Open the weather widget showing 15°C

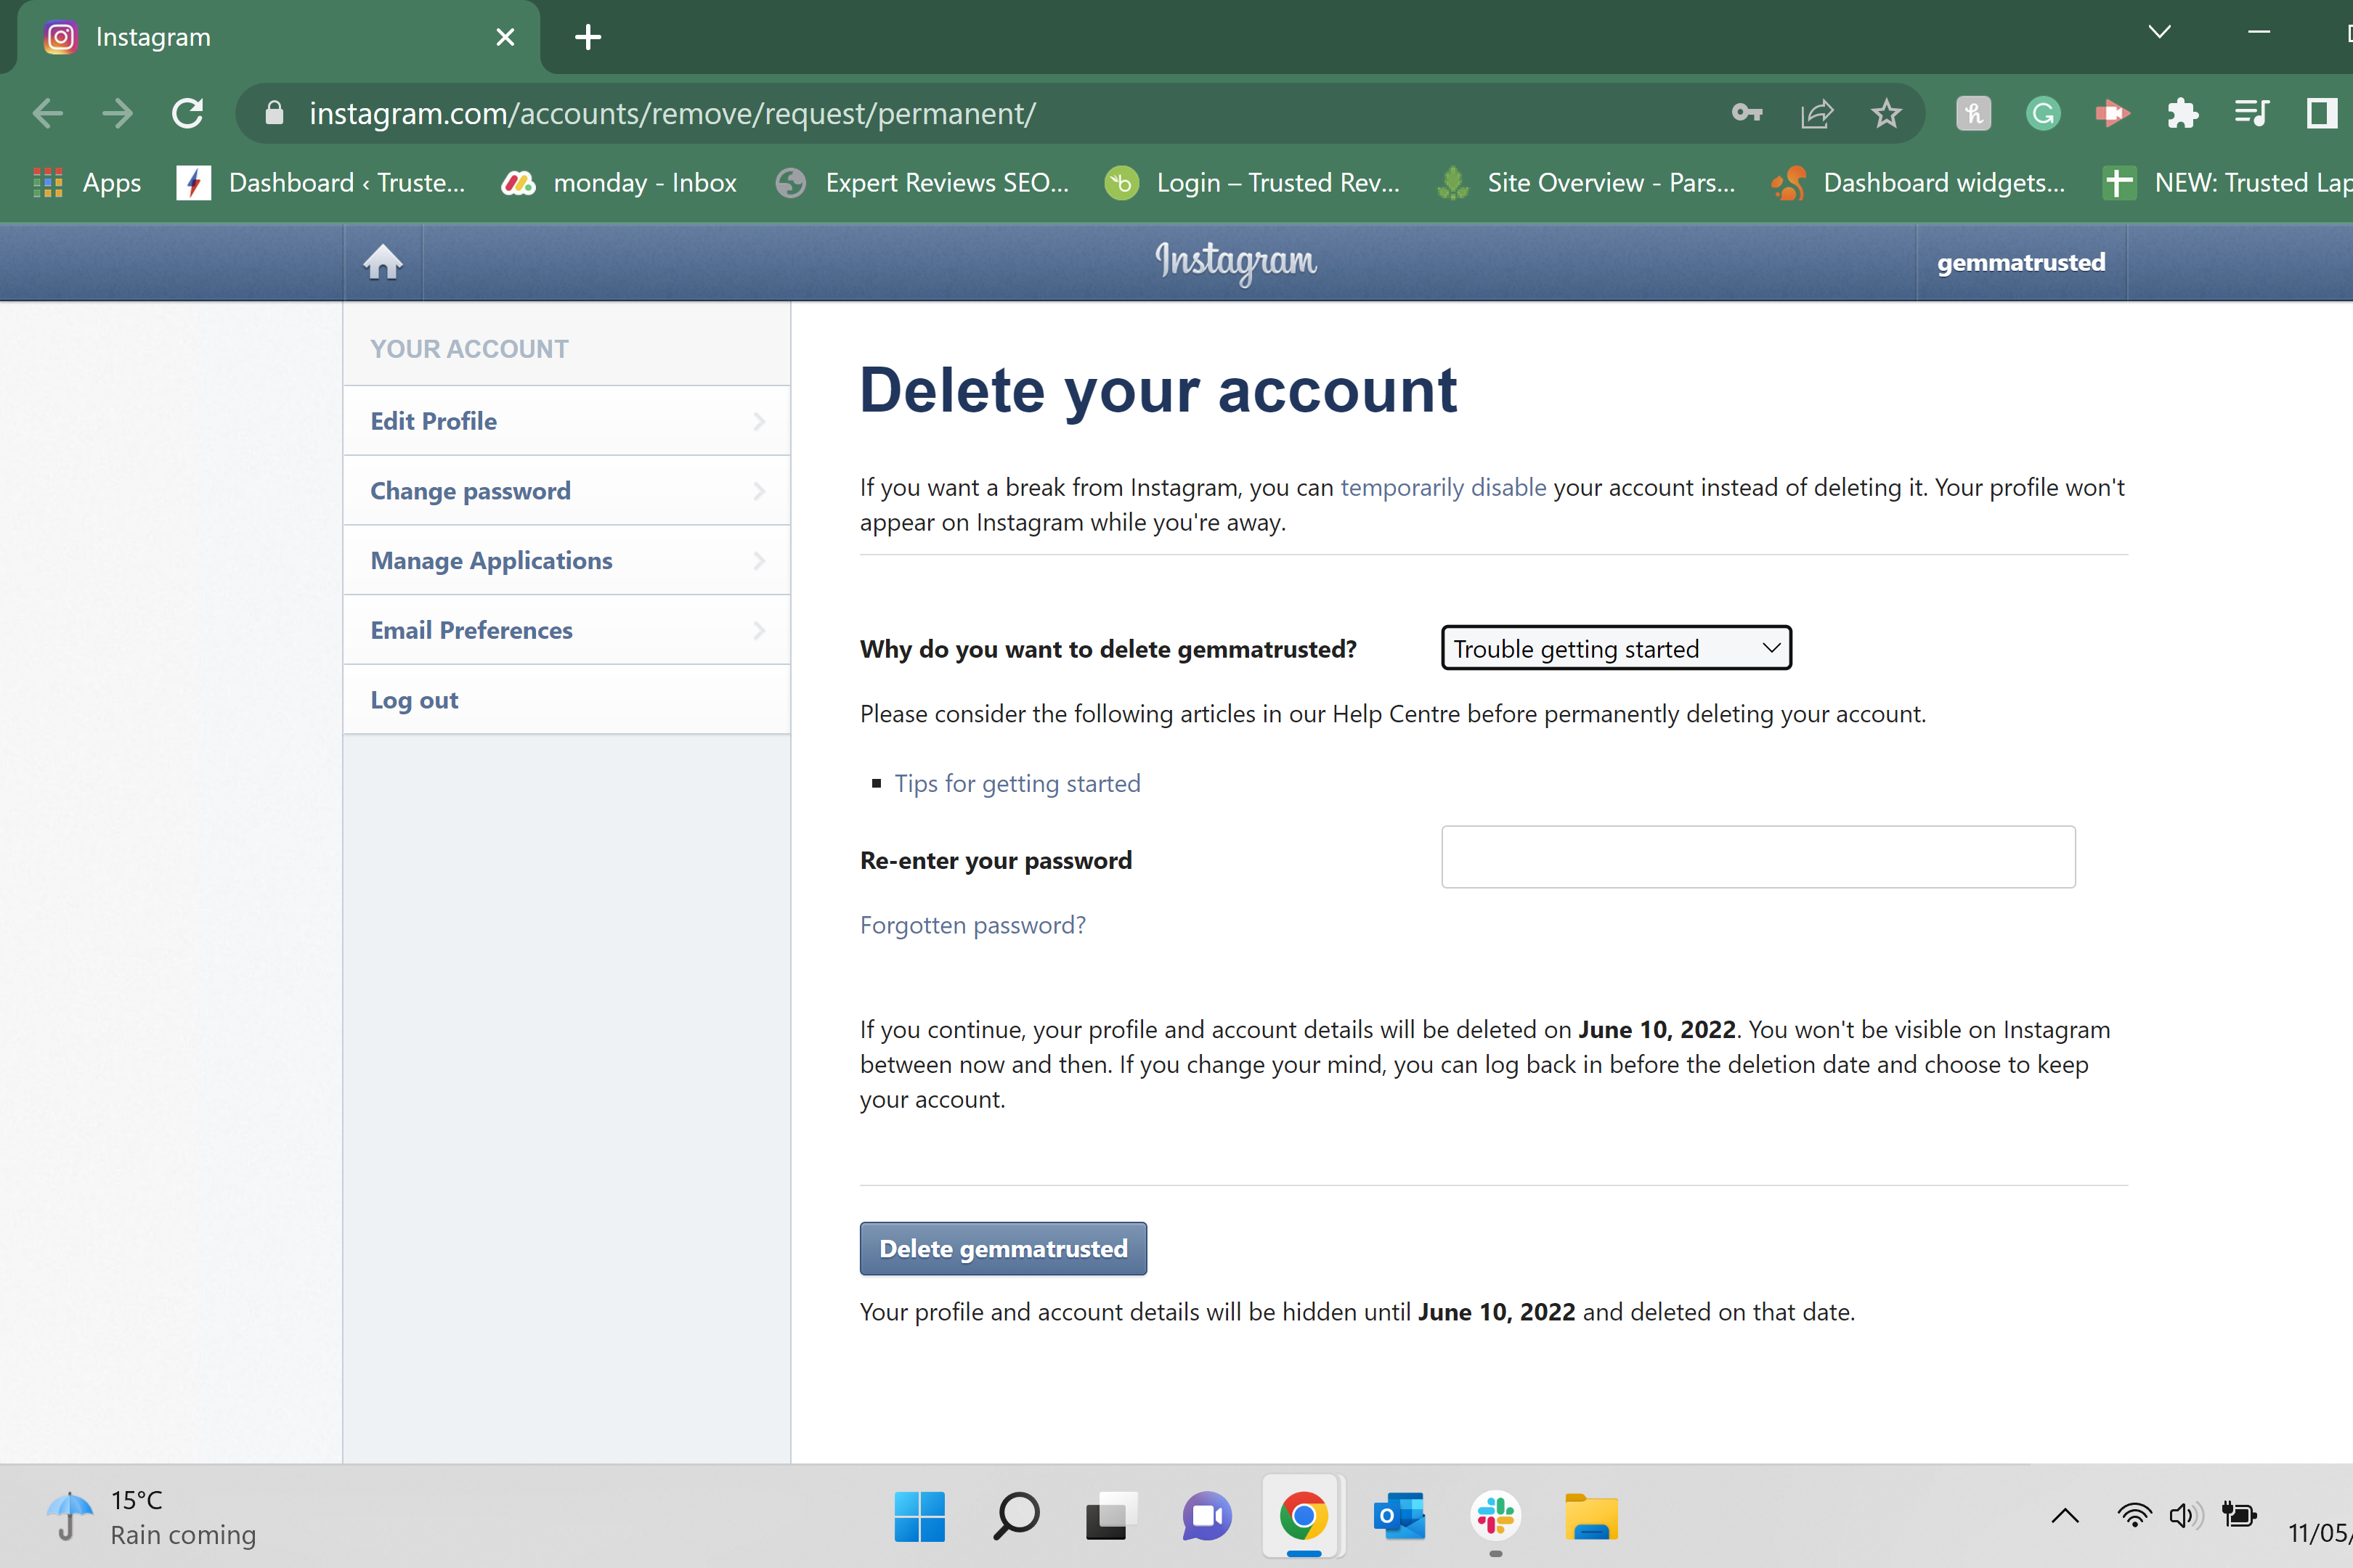click(x=152, y=1517)
